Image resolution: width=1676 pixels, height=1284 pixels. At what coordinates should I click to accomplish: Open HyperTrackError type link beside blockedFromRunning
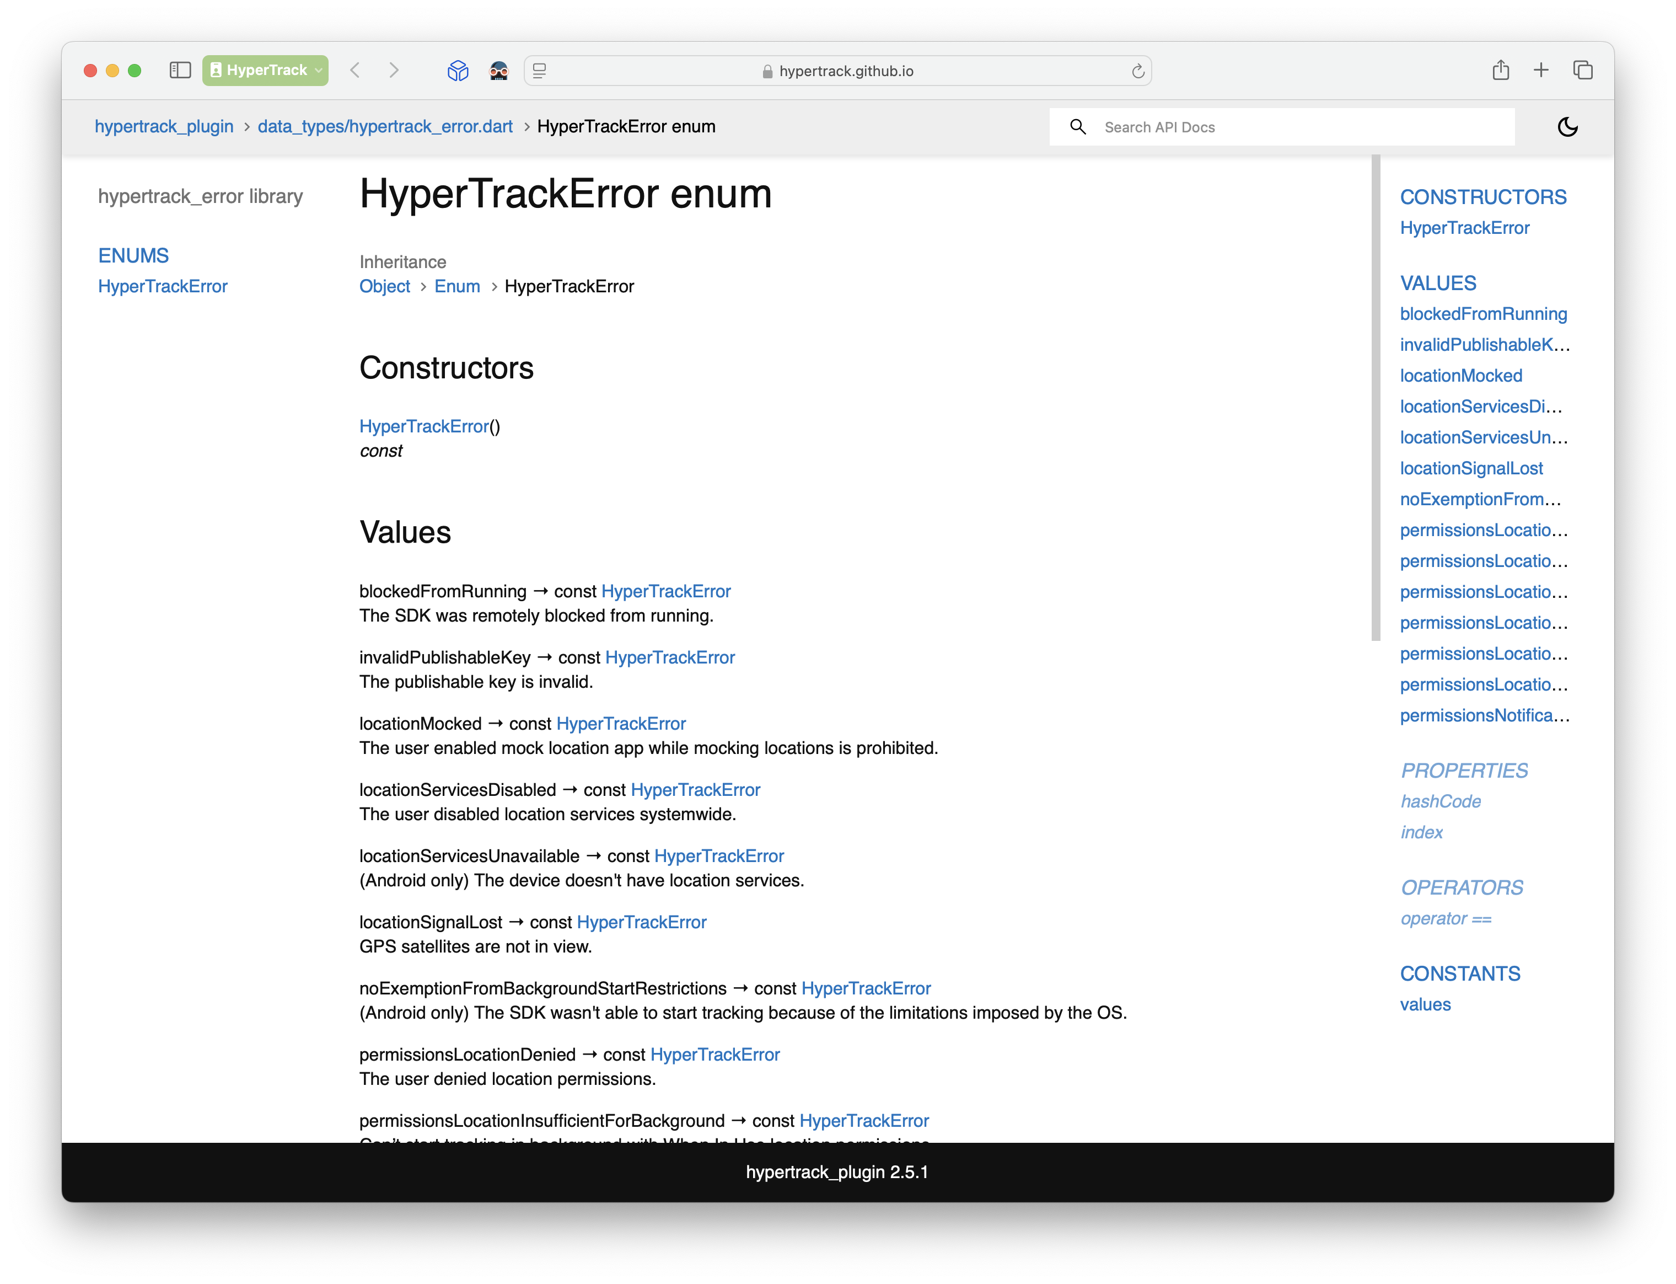[x=666, y=592]
